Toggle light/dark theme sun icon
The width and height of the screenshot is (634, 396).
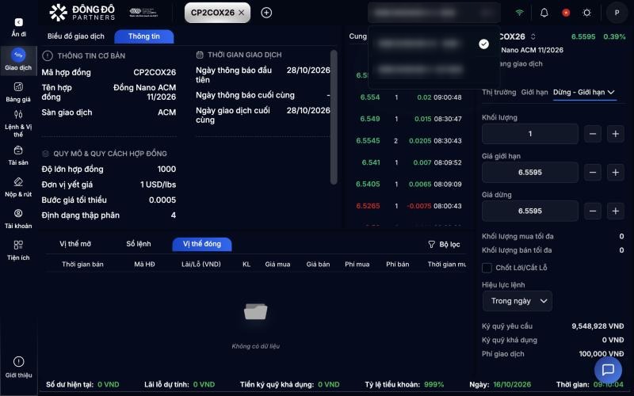pos(586,13)
